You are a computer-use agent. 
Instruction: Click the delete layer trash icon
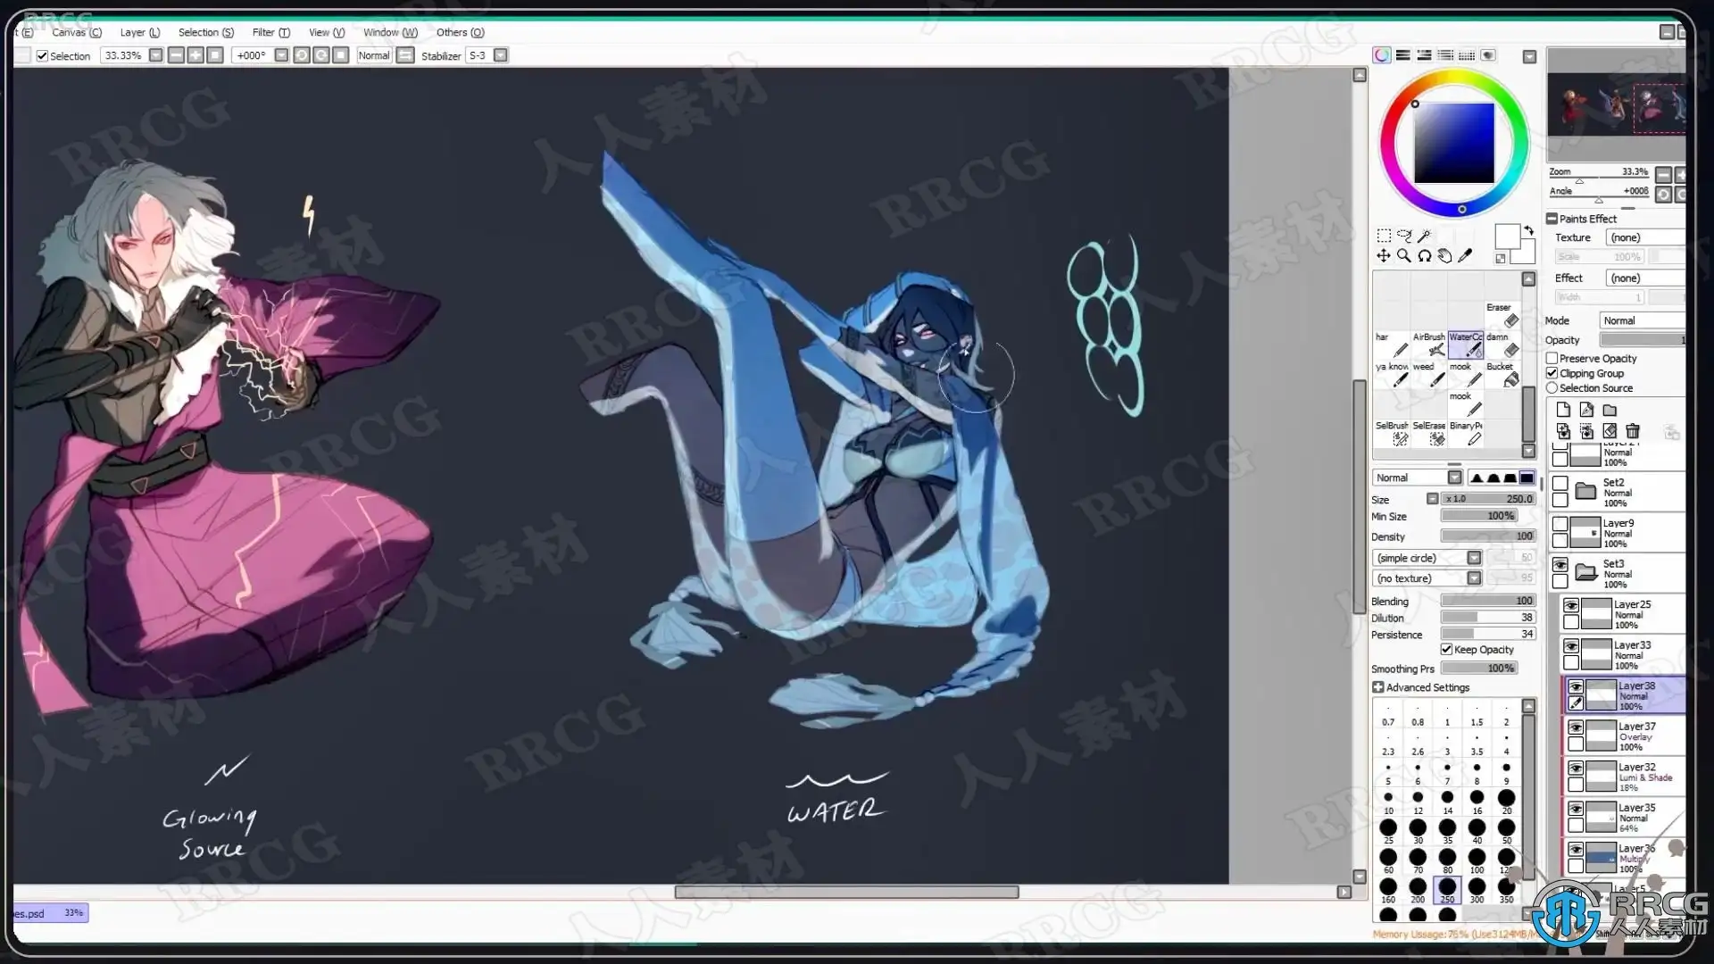coord(1633,431)
